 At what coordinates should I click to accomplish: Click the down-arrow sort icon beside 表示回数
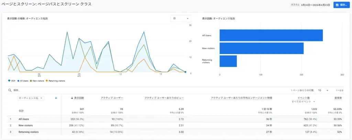(72, 98)
